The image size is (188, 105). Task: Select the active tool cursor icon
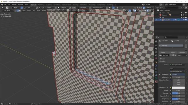click(x=7, y=8)
